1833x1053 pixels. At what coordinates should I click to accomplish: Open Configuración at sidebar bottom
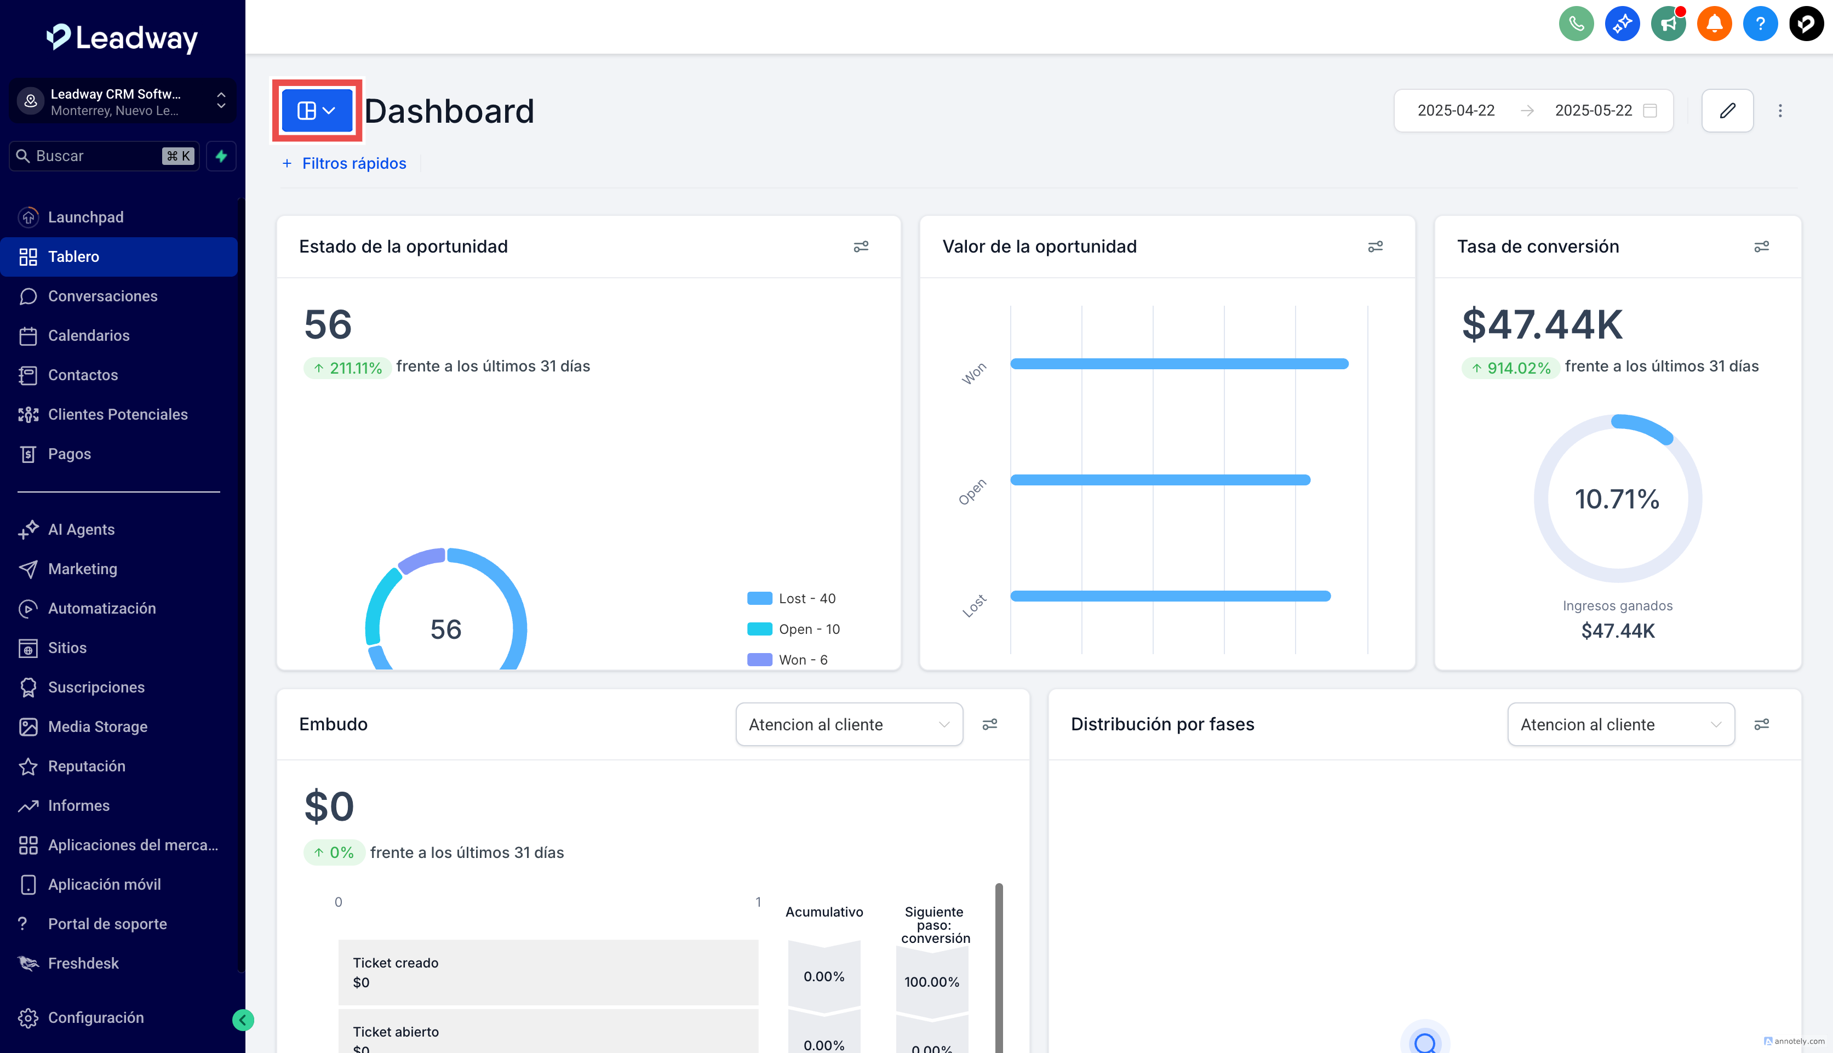pyautogui.click(x=95, y=1017)
